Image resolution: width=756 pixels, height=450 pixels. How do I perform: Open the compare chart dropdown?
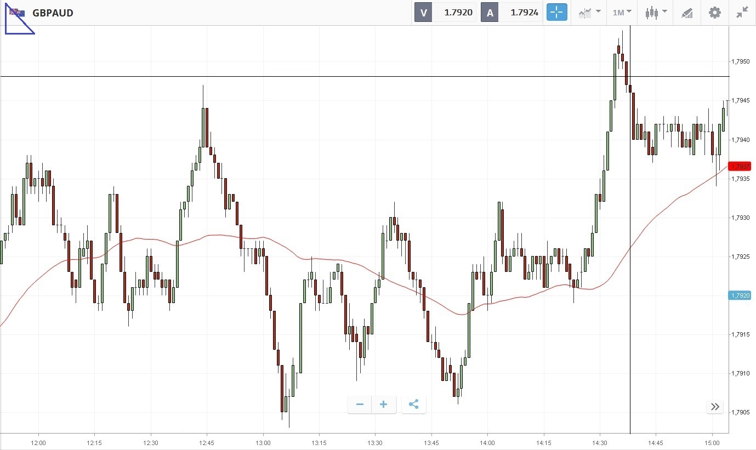(589, 13)
